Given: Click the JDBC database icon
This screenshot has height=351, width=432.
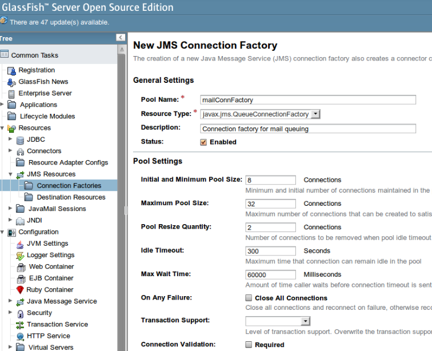Looking at the screenshot, I should click(x=21, y=140).
